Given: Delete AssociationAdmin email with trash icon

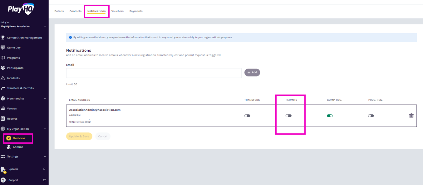Looking at the screenshot, I should [x=411, y=116].
